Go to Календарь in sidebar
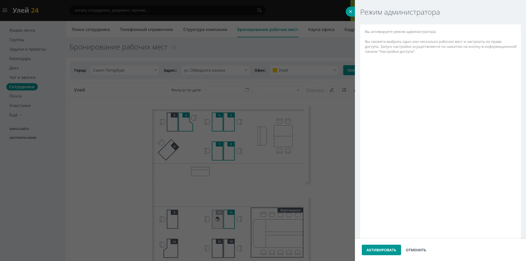Image resolution: width=526 pixels, height=261 pixels. pyautogui.click(x=20, y=59)
